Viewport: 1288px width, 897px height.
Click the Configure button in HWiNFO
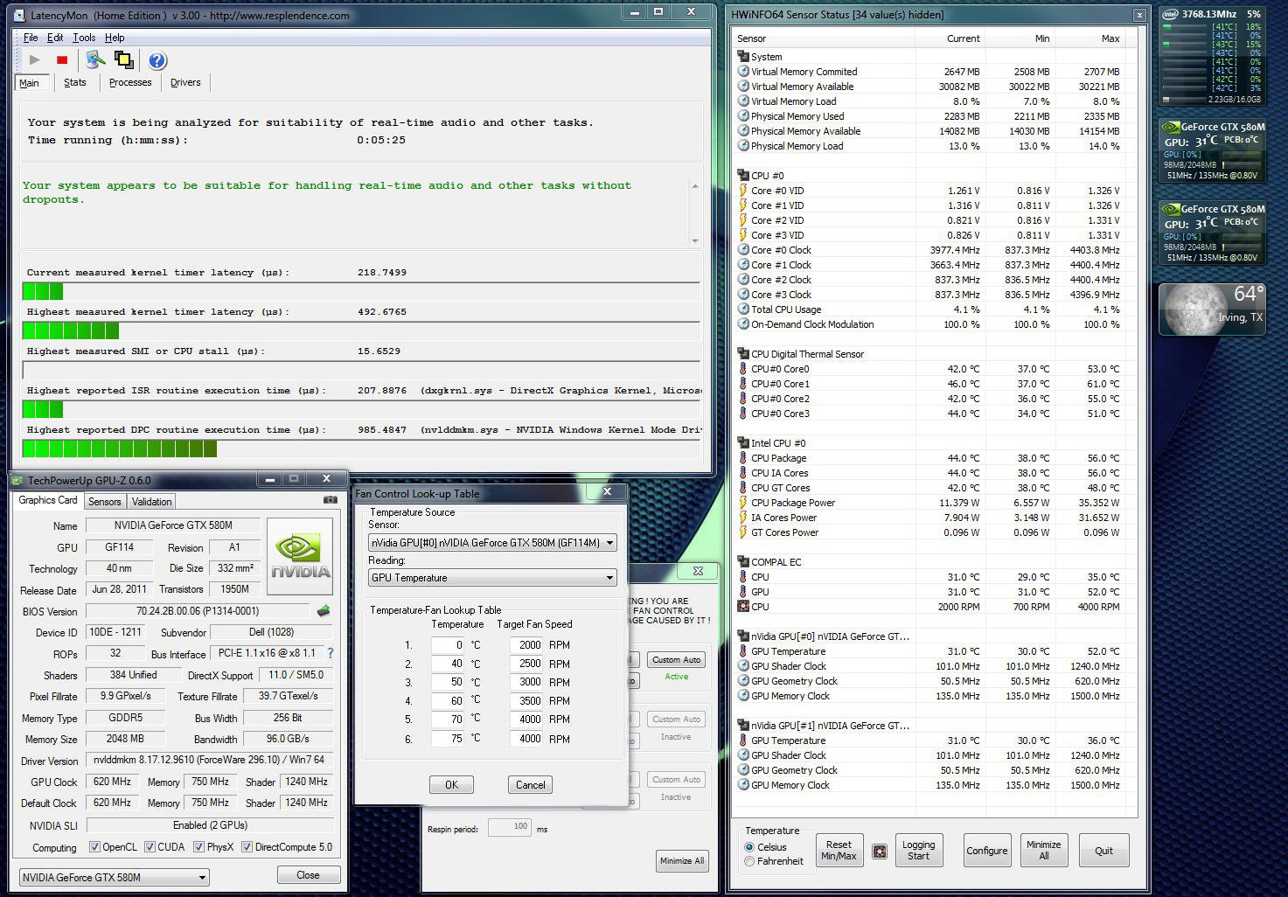click(x=987, y=851)
